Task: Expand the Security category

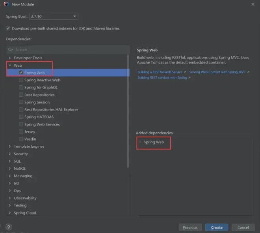Action: pos(10,154)
